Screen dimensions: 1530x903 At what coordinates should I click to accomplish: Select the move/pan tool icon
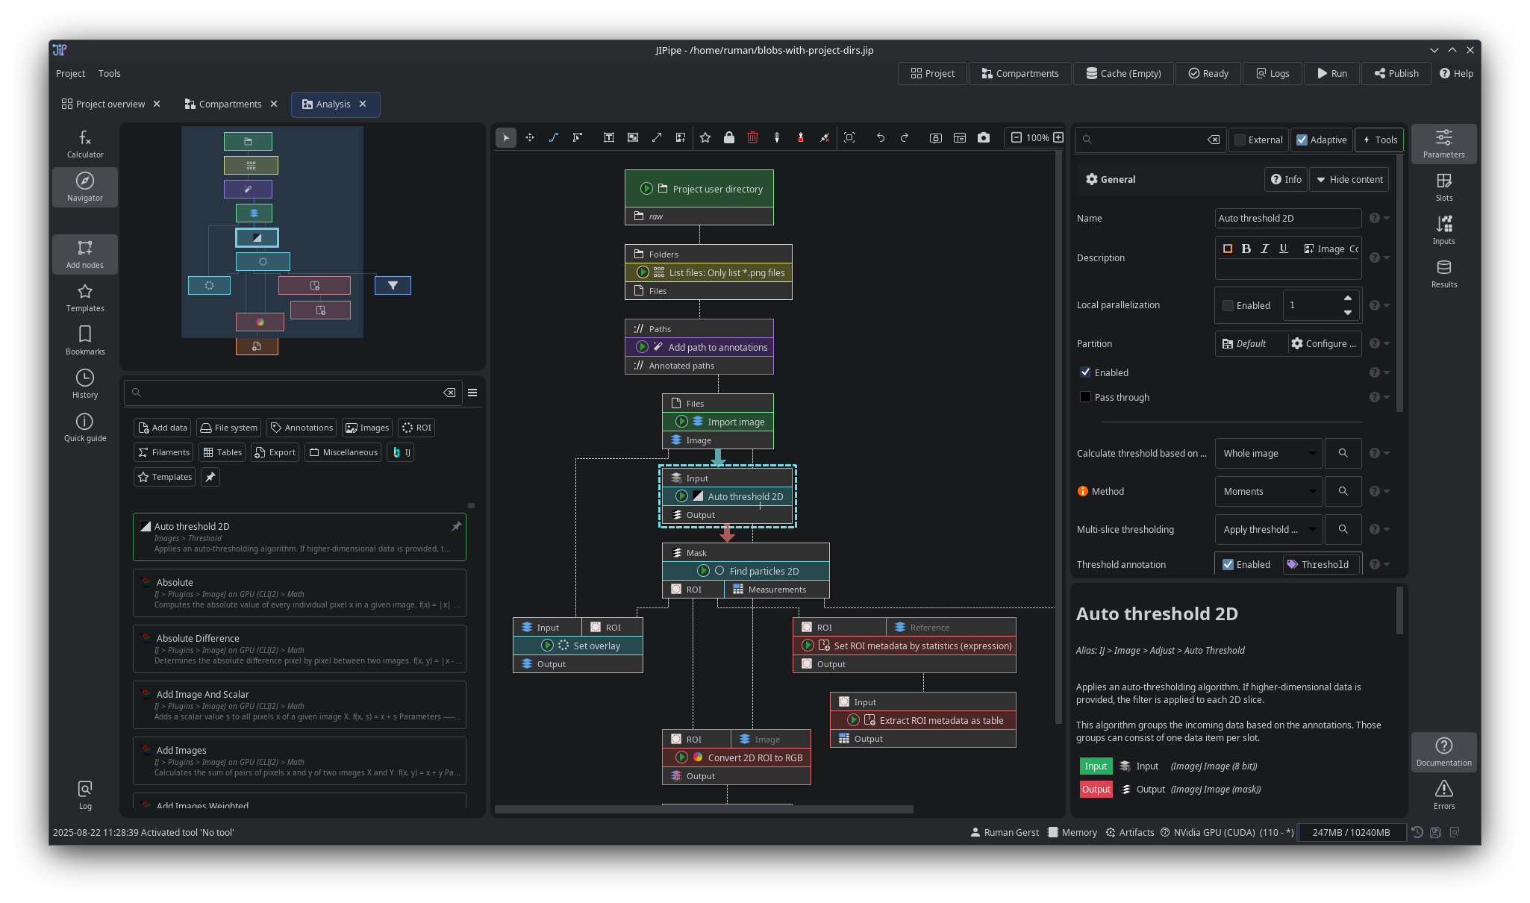point(530,137)
